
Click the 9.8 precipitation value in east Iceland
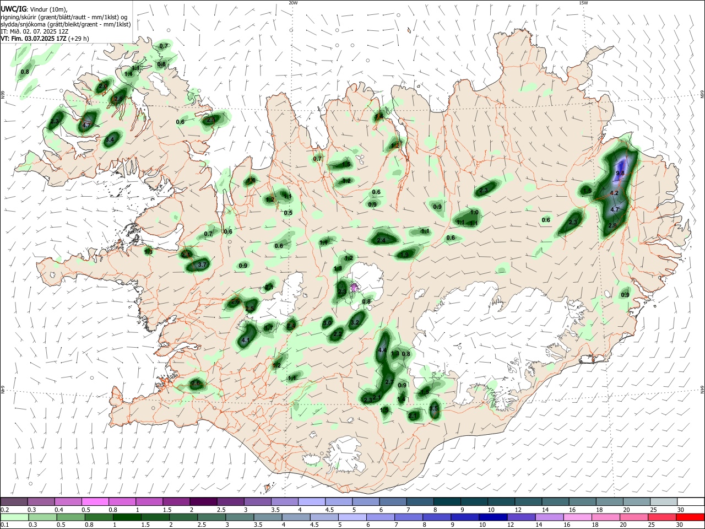coord(620,173)
